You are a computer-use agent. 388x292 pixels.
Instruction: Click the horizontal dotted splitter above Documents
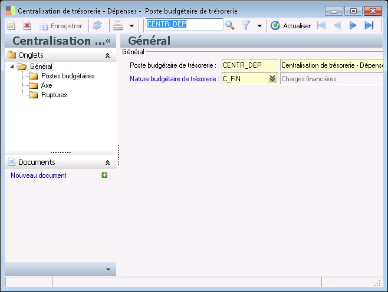60,152
